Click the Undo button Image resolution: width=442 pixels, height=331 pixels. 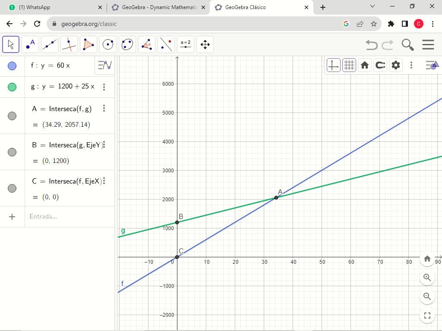point(371,44)
